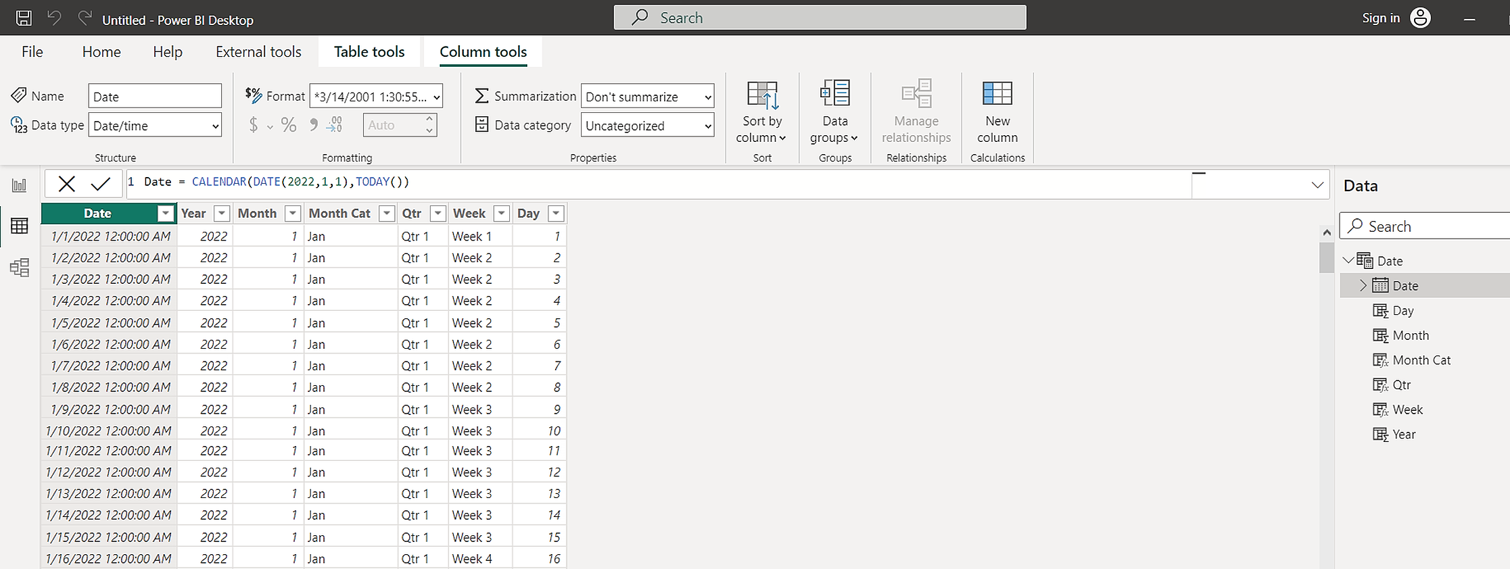
Task: Open Sort by column menu
Action: pyautogui.click(x=761, y=112)
